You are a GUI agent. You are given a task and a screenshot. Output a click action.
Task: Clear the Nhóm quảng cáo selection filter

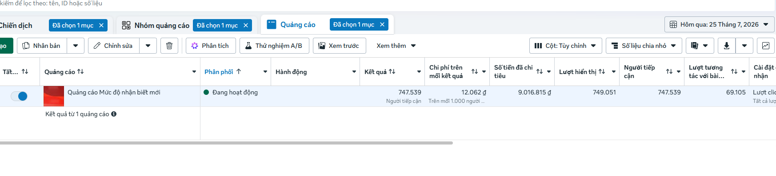(x=246, y=25)
